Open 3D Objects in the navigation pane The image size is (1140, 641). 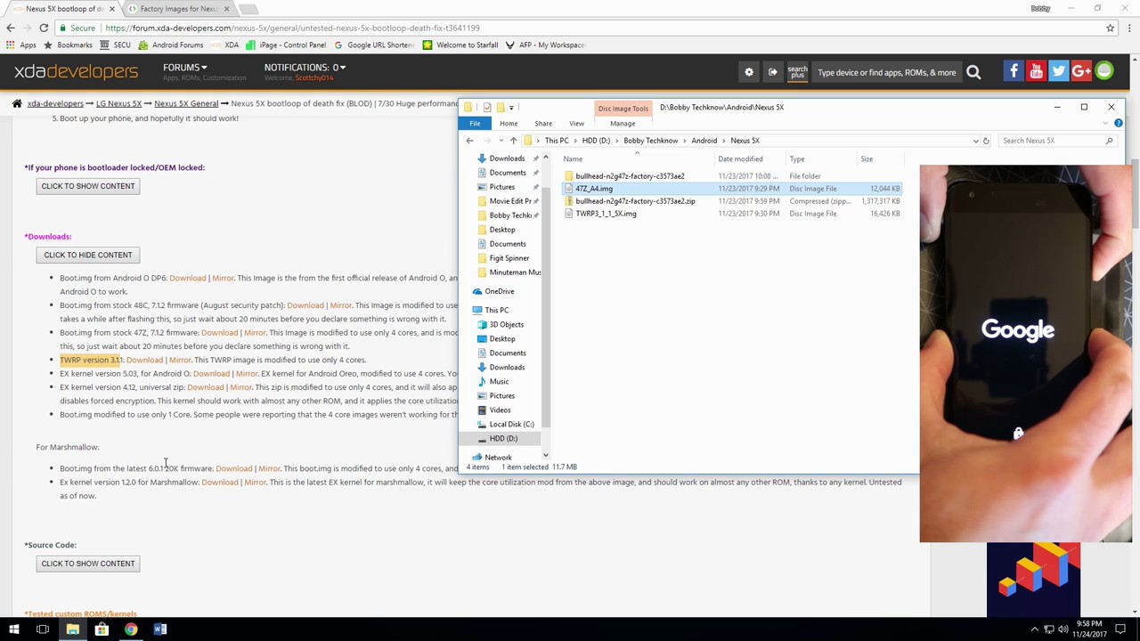[506, 324]
